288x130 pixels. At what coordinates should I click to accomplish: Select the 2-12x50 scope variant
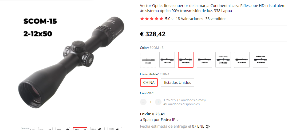(x=186, y=60)
